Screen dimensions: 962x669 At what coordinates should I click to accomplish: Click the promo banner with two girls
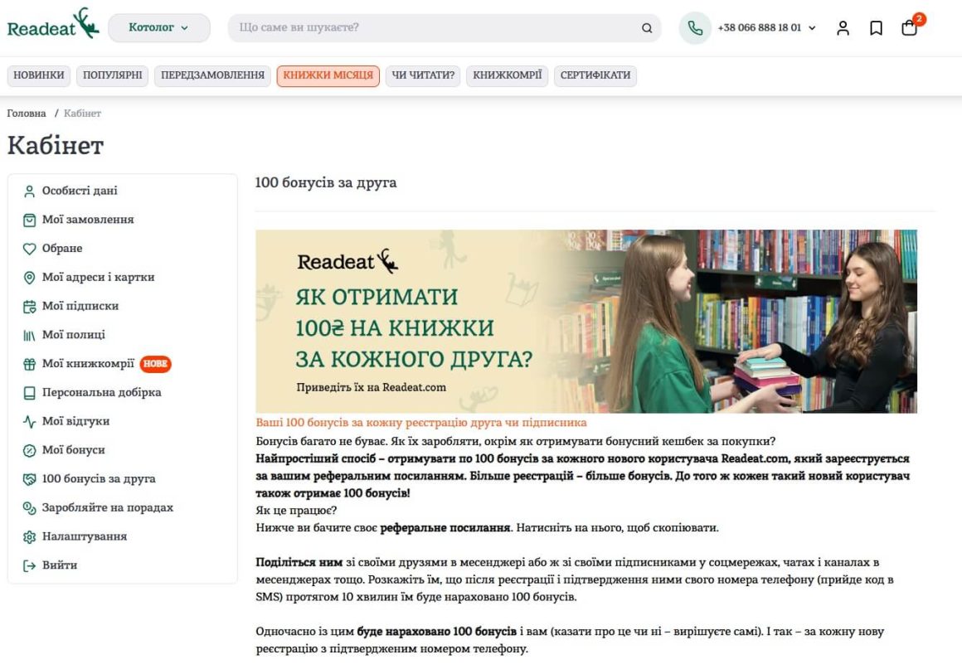click(x=586, y=322)
